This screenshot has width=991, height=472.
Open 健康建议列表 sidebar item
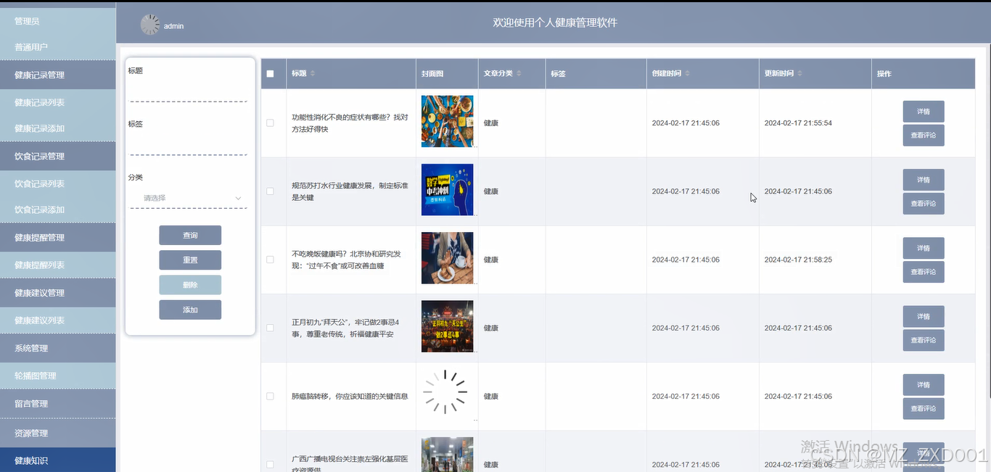pos(58,320)
